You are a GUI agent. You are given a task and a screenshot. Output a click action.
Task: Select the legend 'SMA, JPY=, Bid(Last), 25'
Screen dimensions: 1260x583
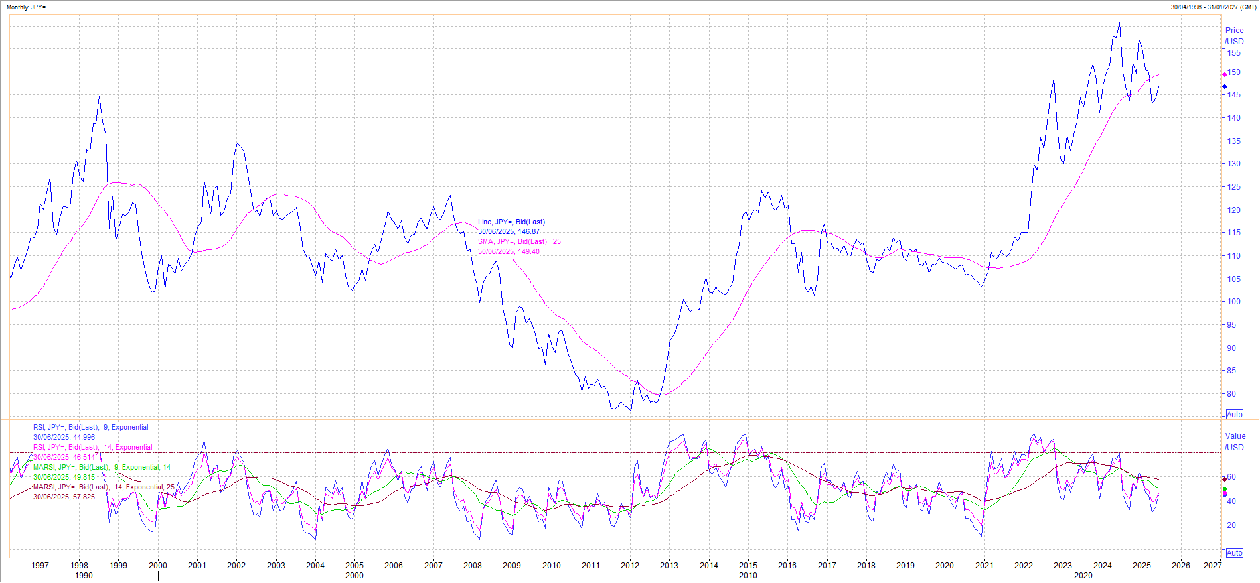519,242
